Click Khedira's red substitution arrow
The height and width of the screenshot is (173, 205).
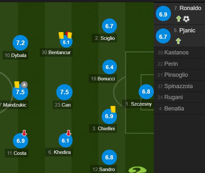(69, 133)
